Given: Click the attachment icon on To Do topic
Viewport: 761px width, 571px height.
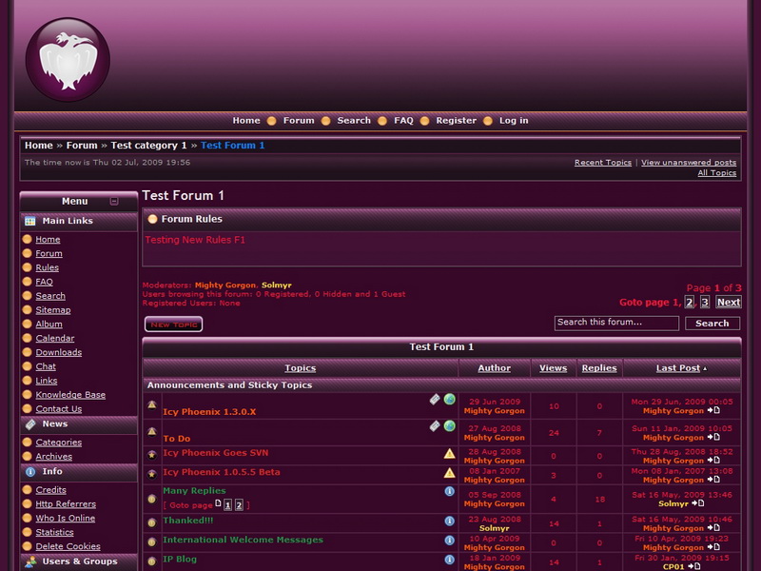Looking at the screenshot, I should (x=435, y=426).
